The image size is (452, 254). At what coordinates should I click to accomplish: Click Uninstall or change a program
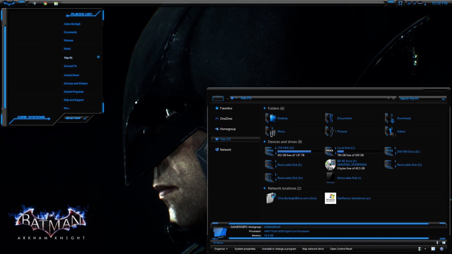click(279, 249)
